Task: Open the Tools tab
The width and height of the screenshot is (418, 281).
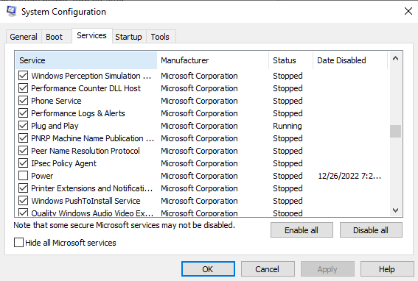Action: pos(160,37)
